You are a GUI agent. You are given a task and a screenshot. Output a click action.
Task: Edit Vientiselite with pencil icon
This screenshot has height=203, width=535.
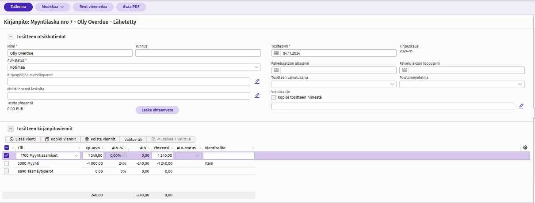521,106
